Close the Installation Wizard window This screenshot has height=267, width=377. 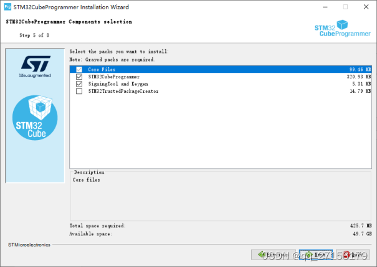click(366, 7)
